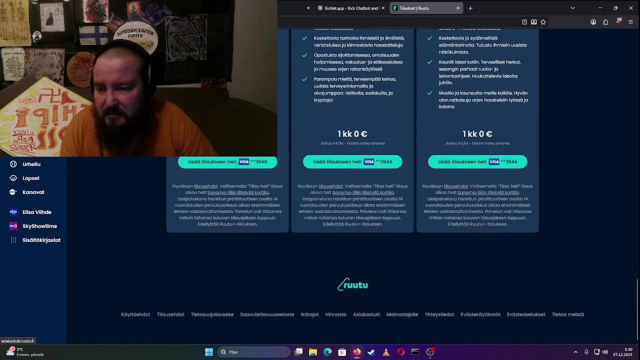Image resolution: width=640 pixels, height=360 pixels.
Task: Open Microsoft Store from taskbar
Action: 342,352
